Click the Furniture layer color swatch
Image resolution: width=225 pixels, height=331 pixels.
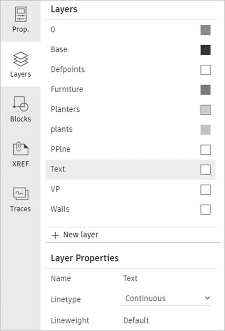pyautogui.click(x=205, y=90)
